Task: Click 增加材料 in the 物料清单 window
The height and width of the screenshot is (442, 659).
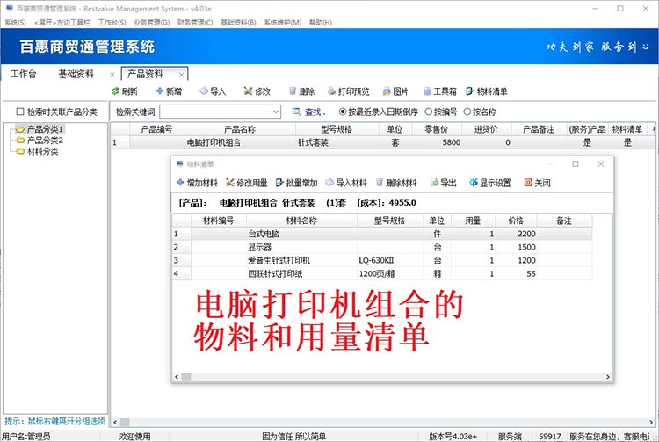Action: coord(197,183)
